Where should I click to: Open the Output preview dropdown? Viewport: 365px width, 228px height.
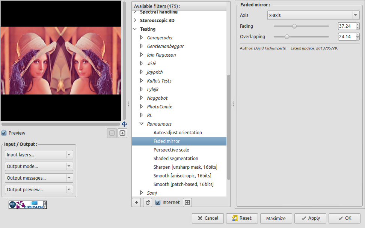pos(39,190)
